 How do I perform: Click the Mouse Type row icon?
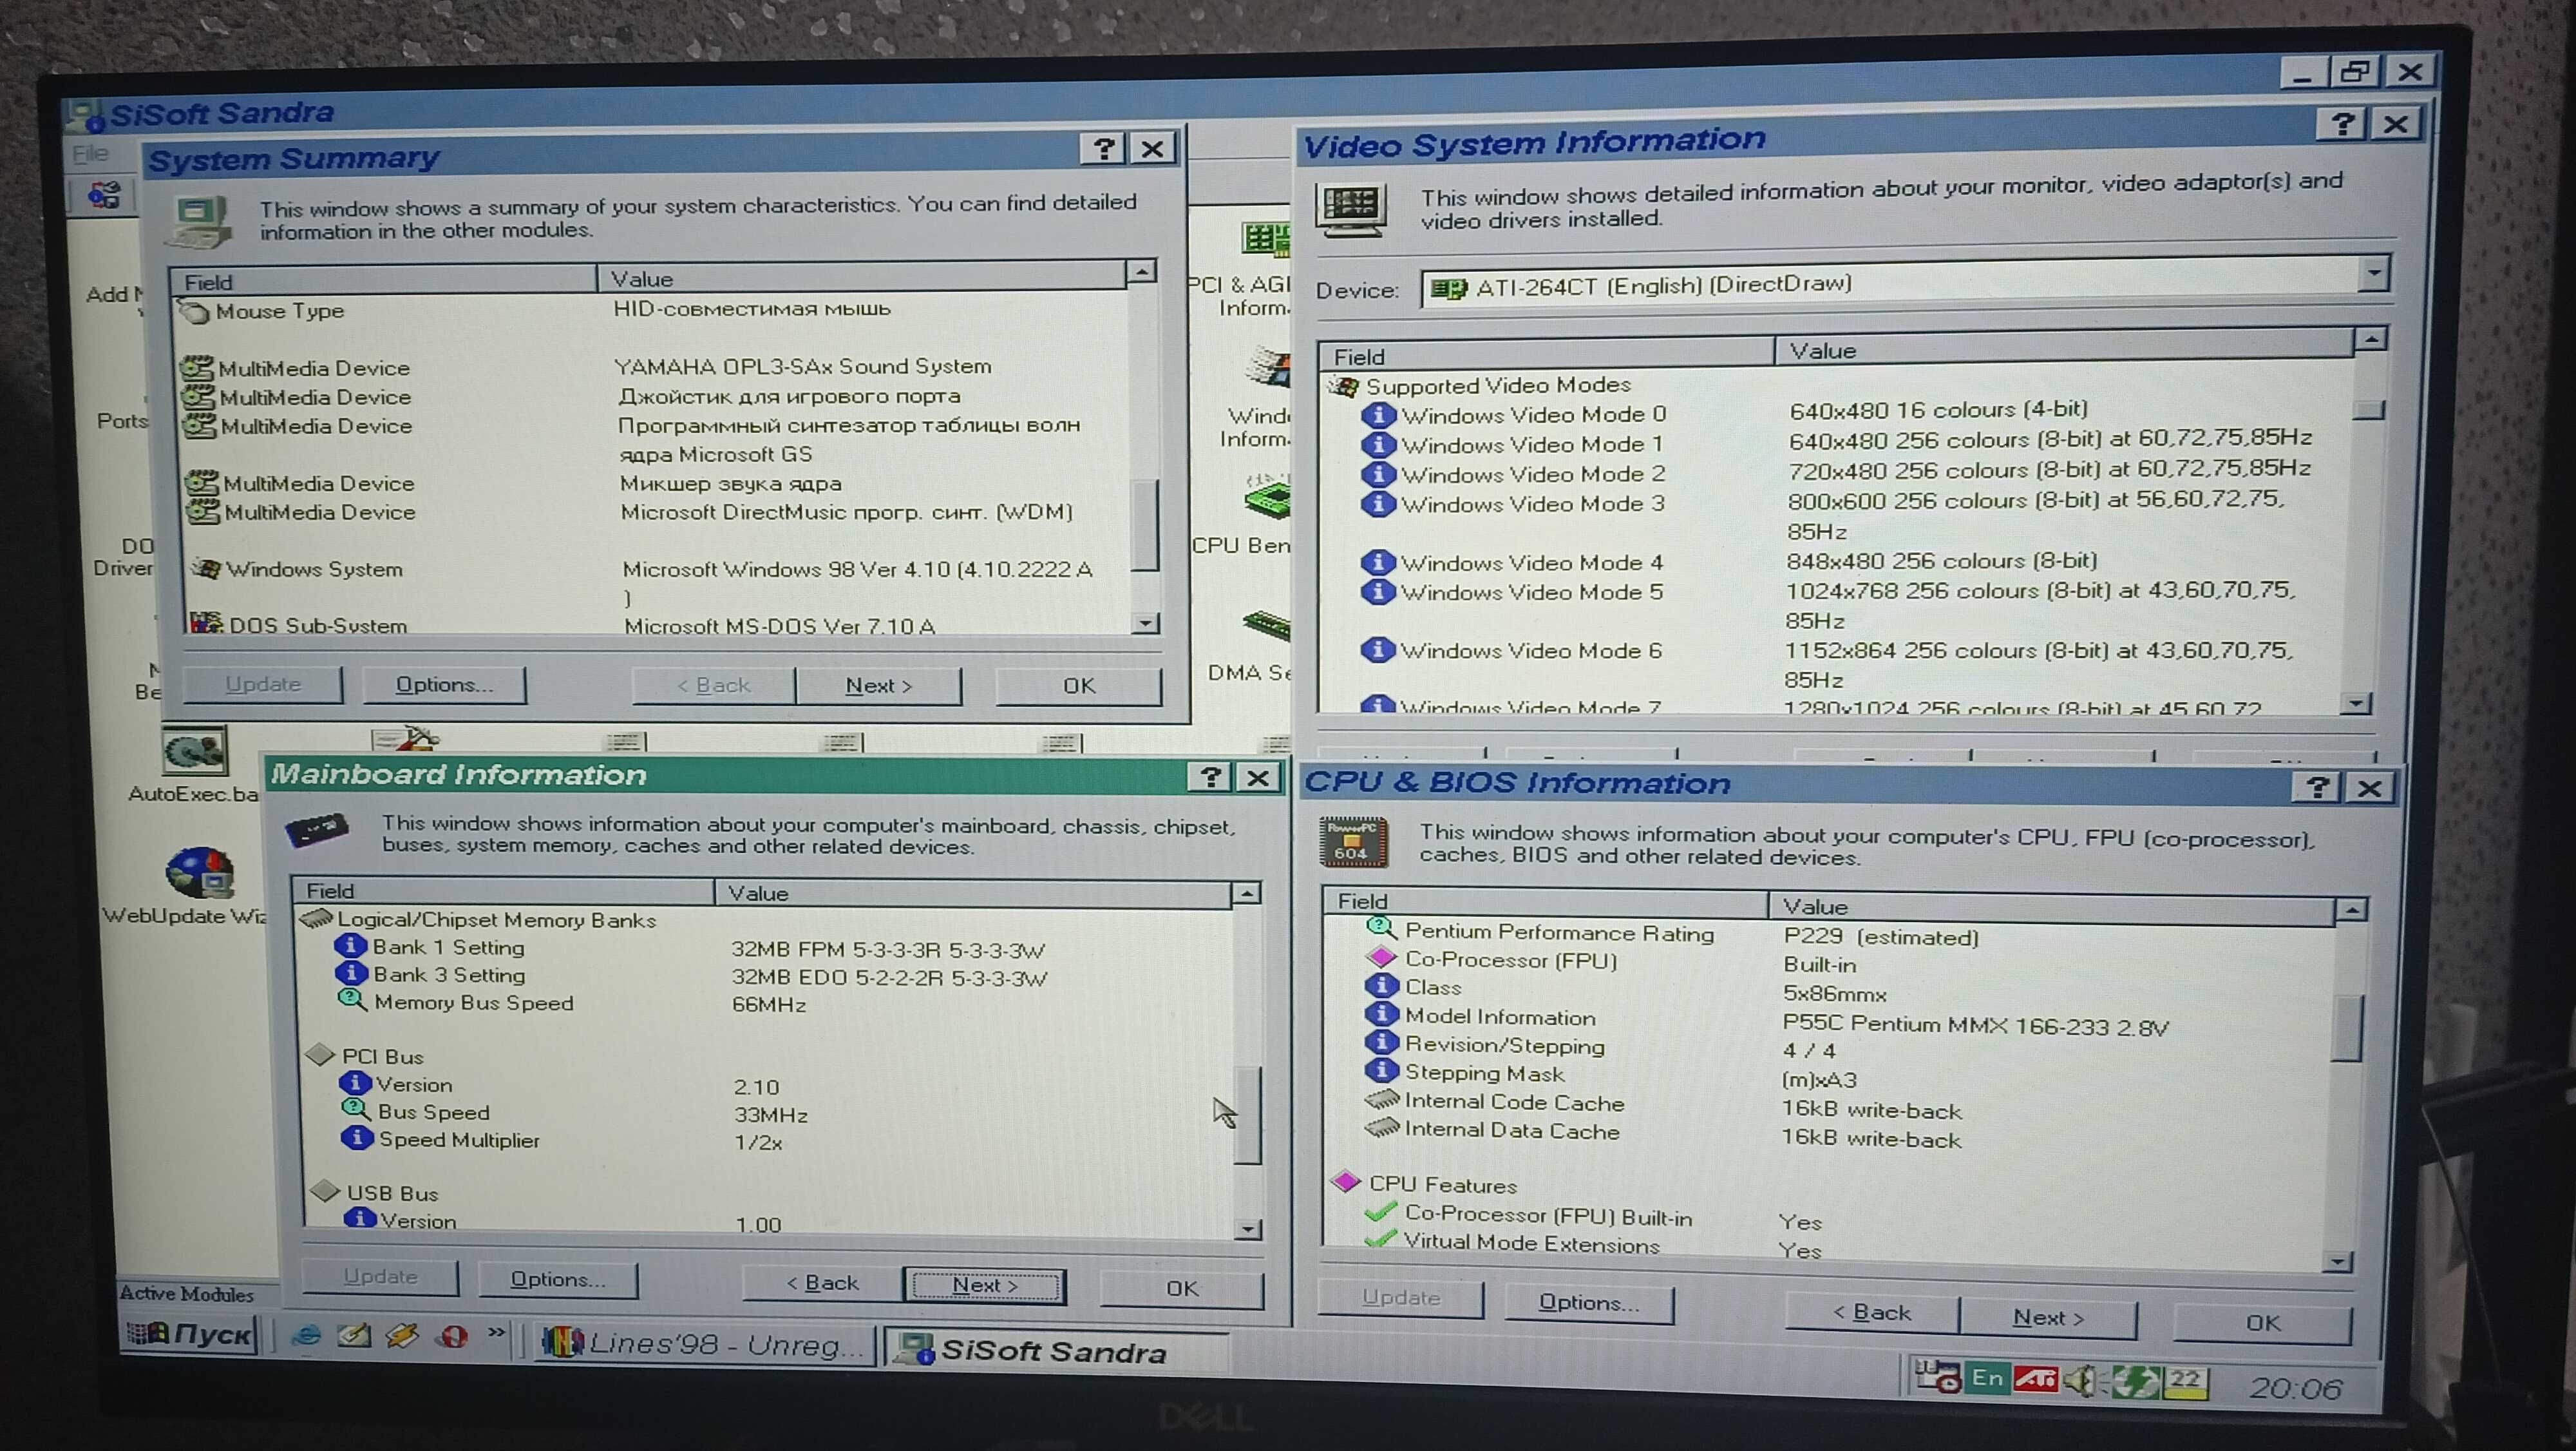(193, 311)
